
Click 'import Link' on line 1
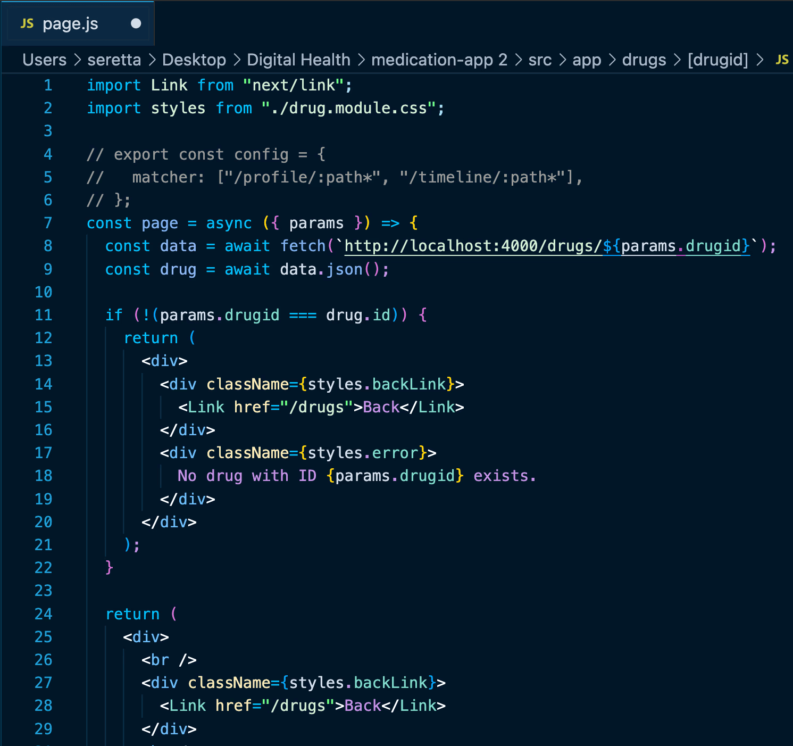tap(137, 85)
